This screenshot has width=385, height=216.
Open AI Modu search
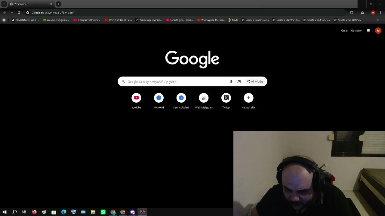pos(255,82)
